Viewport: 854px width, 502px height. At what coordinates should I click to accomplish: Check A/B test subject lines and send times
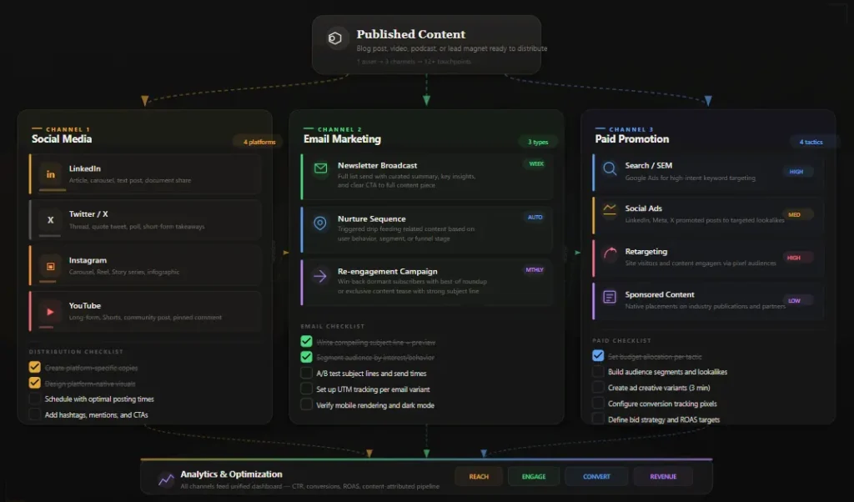click(307, 373)
